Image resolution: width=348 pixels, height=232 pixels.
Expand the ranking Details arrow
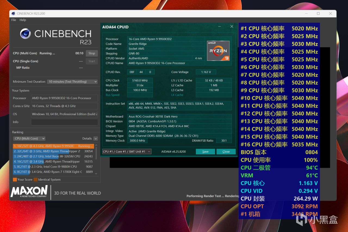pos(95,139)
